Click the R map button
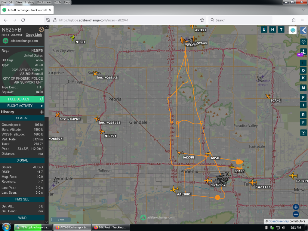 (303, 115)
